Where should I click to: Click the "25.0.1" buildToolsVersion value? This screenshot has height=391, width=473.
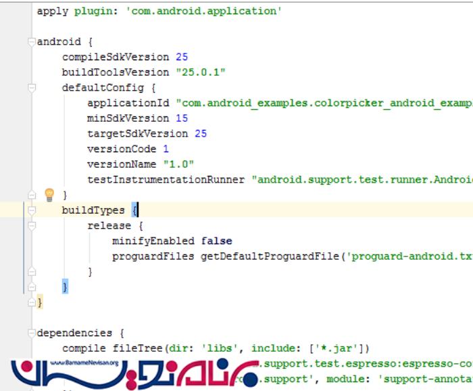pos(201,72)
